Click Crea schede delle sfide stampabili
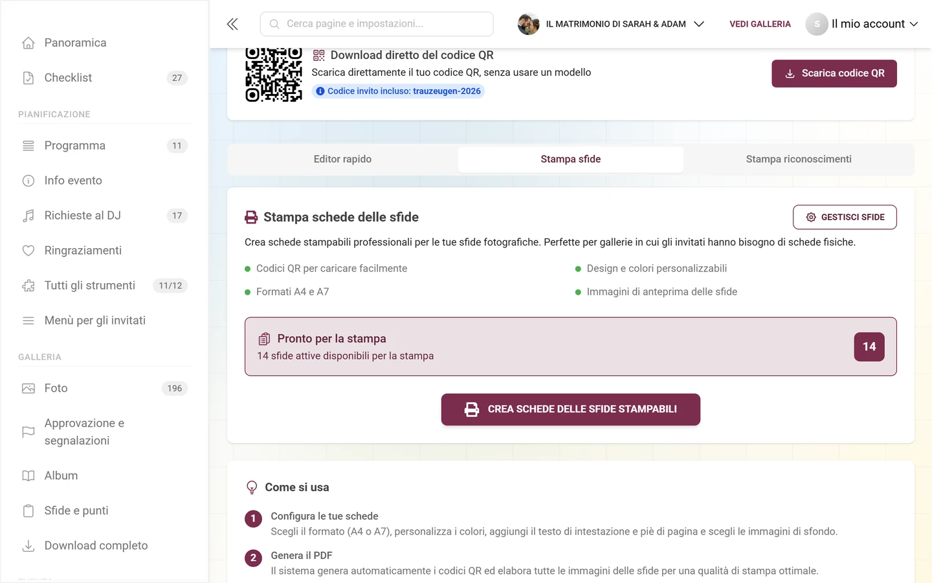 point(571,409)
